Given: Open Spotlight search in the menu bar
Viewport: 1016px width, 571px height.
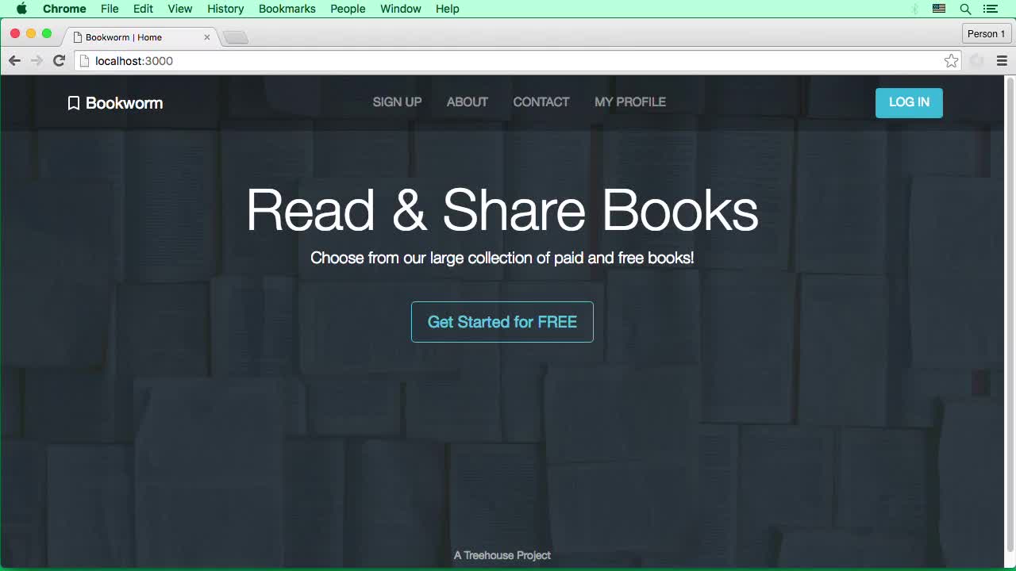Looking at the screenshot, I should (x=965, y=9).
